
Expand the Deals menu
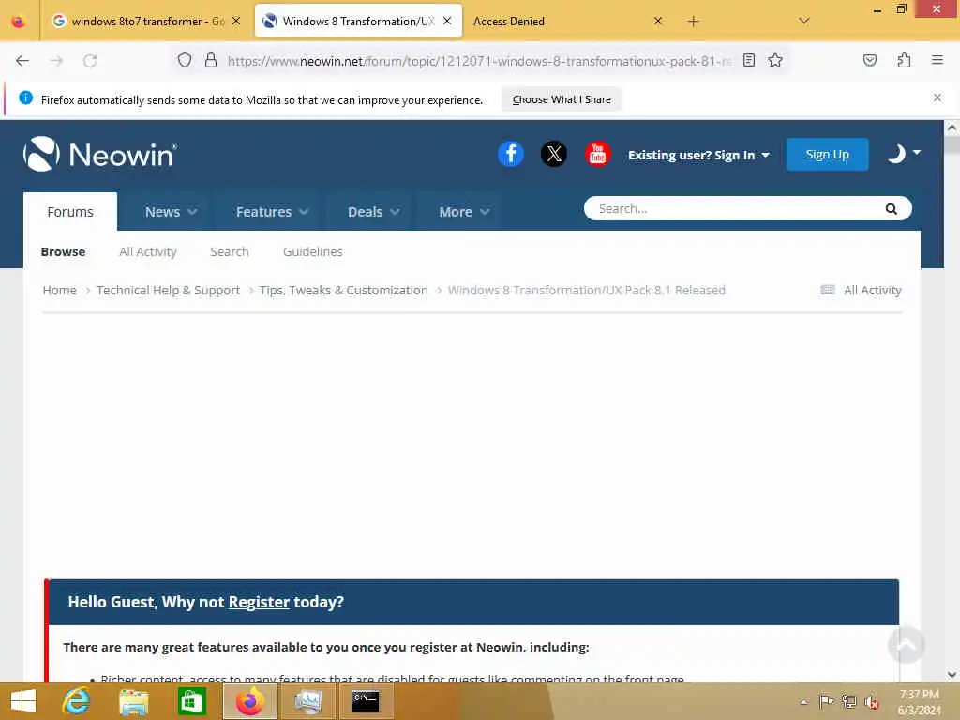pos(373,212)
